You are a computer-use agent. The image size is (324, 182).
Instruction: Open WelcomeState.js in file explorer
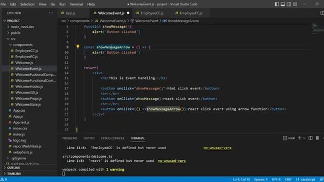[29, 105]
